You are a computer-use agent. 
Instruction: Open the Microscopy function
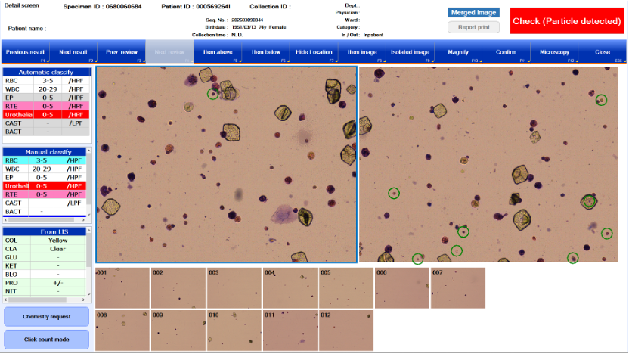tap(554, 52)
